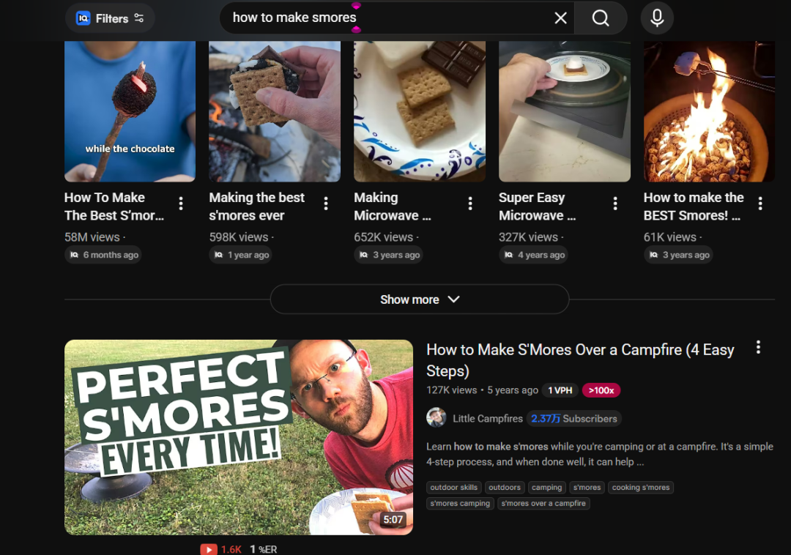This screenshot has height=555, width=791.
Task: Open options menu for 'How To Make The Best S'mor...' short
Action: tap(181, 204)
